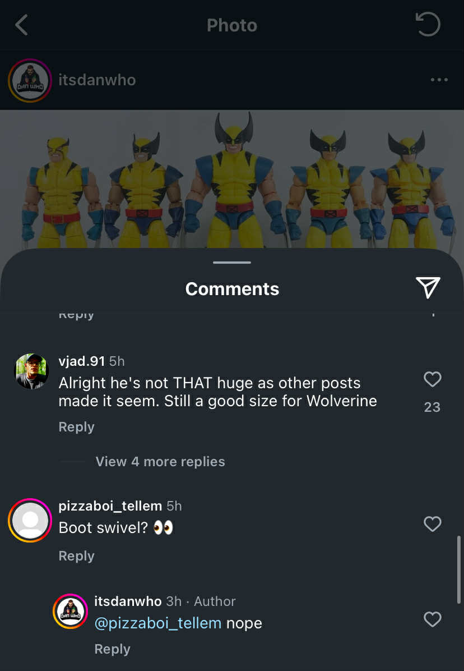Tap the Wolverine figures photo
This screenshot has width=464, height=671.
coord(232,180)
